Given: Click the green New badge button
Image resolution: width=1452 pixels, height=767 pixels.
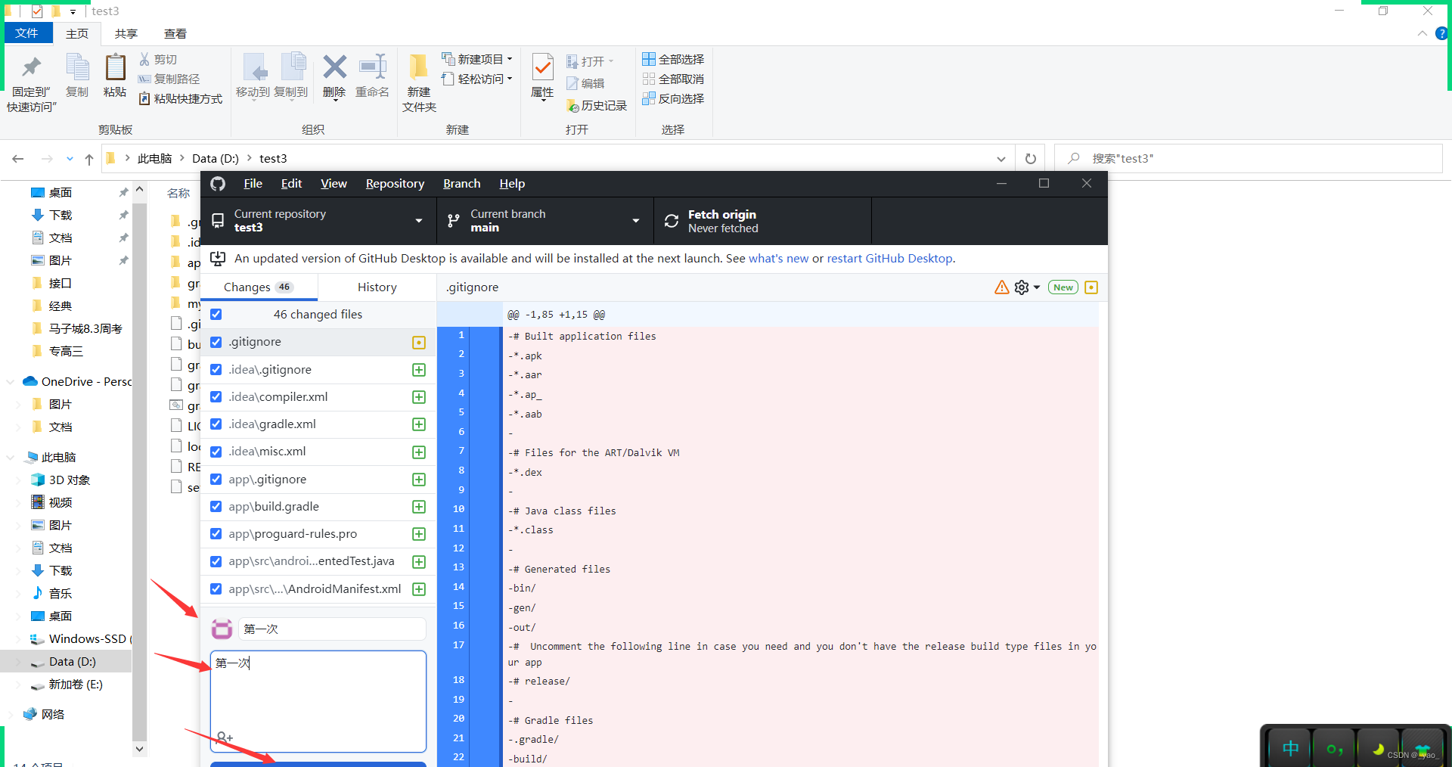Looking at the screenshot, I should tap(1063, 287).
